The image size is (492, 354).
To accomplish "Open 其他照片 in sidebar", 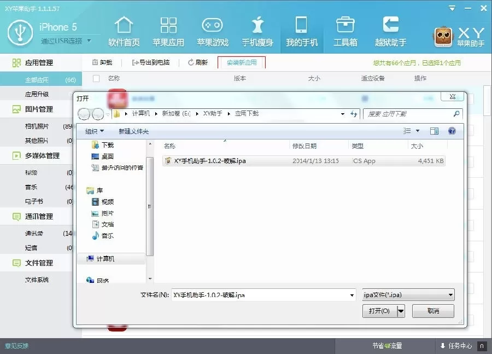I will (x=37, y=141).
